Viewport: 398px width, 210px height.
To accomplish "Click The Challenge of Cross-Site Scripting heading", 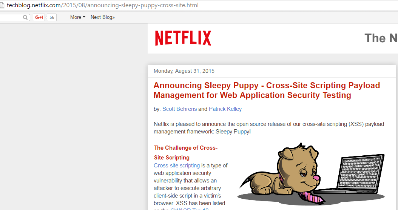I will [185, 152].
